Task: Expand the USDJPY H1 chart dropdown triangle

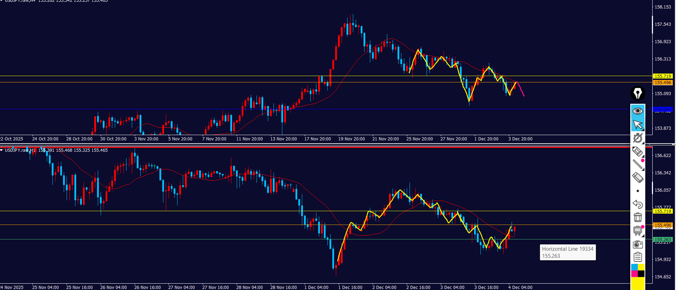Action: [x=2, y=150]
